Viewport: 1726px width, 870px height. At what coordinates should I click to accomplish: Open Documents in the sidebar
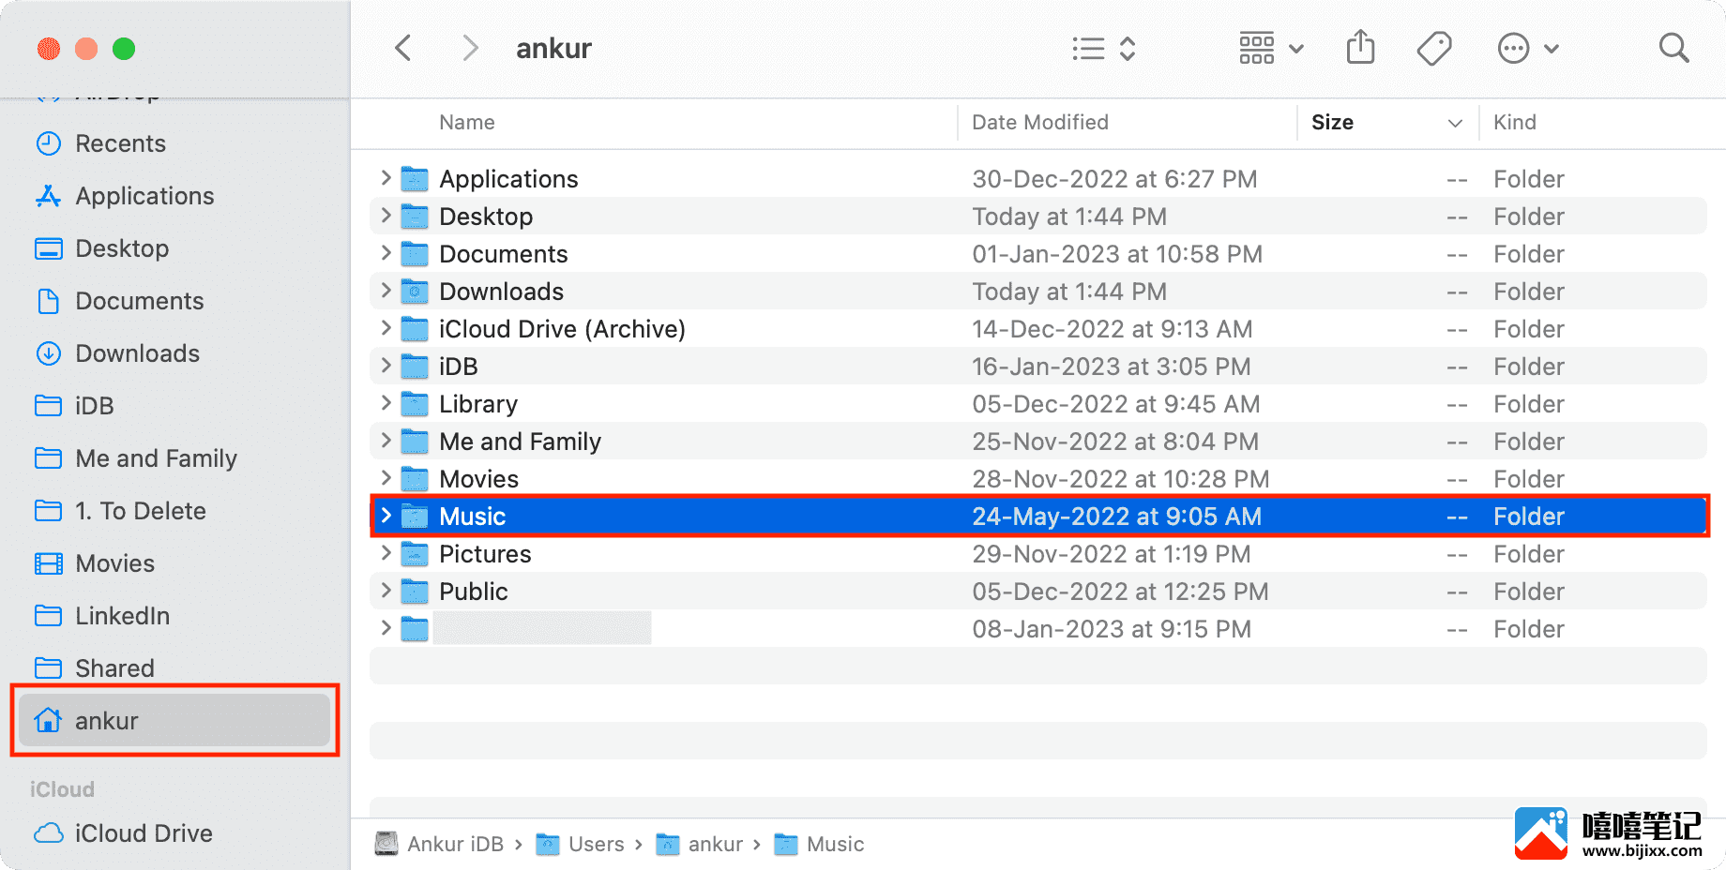click(x=119, y=301)
